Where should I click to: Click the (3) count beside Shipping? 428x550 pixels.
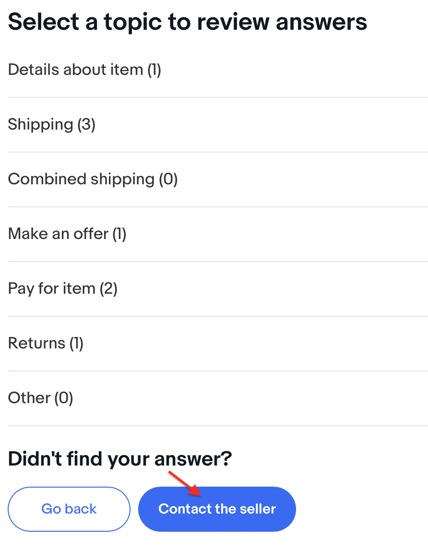coord(86,125)
